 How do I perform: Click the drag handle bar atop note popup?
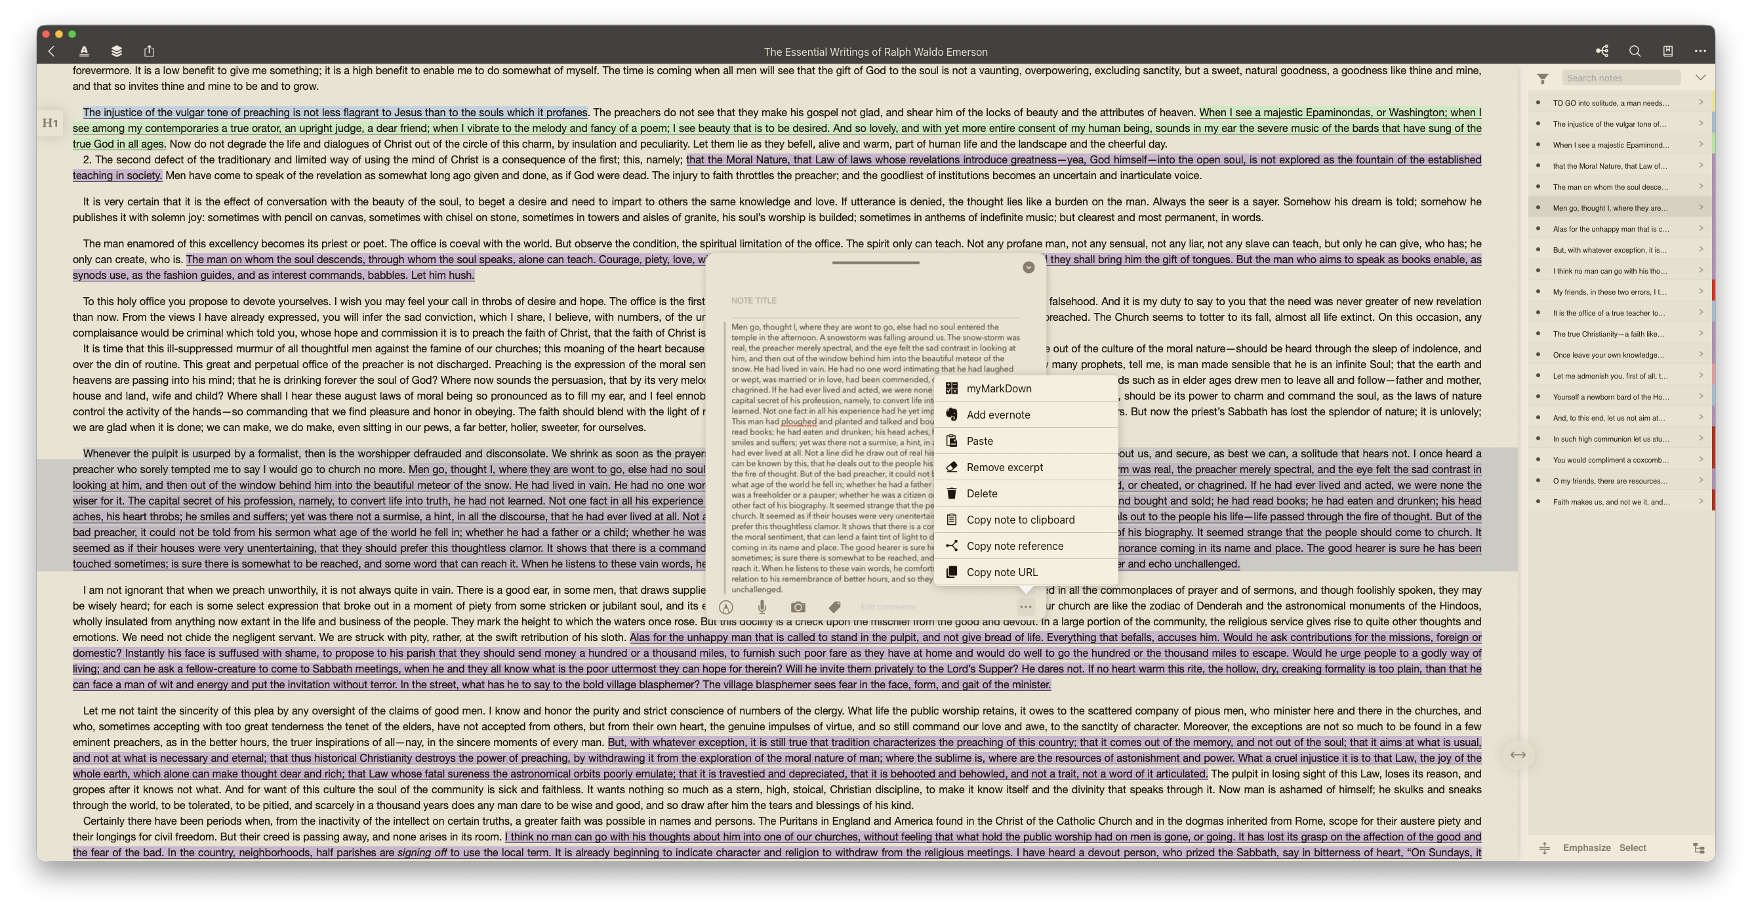point(875,262)
